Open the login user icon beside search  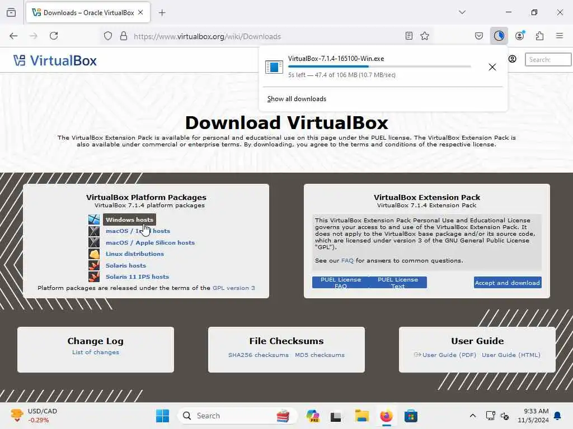[x=513, y=59]
